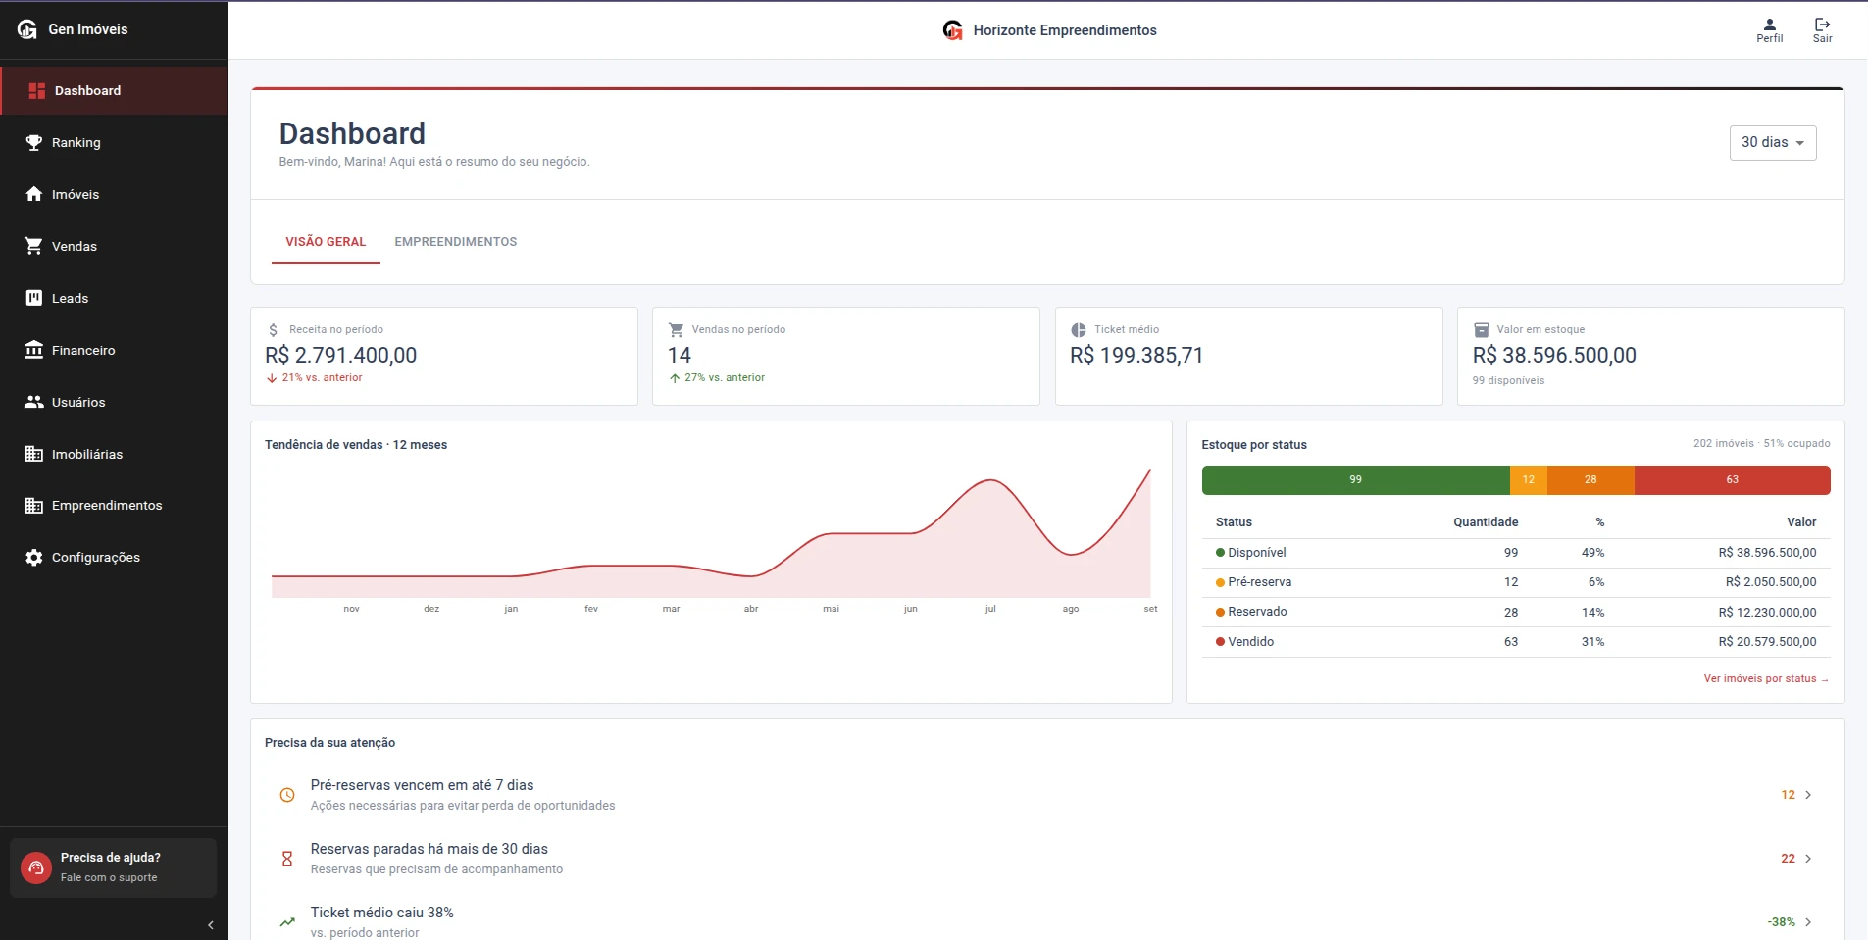Open Financeiro via the bank icon
Screen dimensions: 1868x940
tap(34, 350)
